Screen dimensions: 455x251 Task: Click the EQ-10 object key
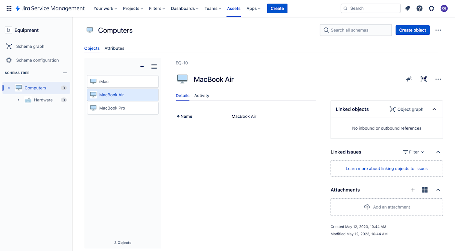point(182,63)
